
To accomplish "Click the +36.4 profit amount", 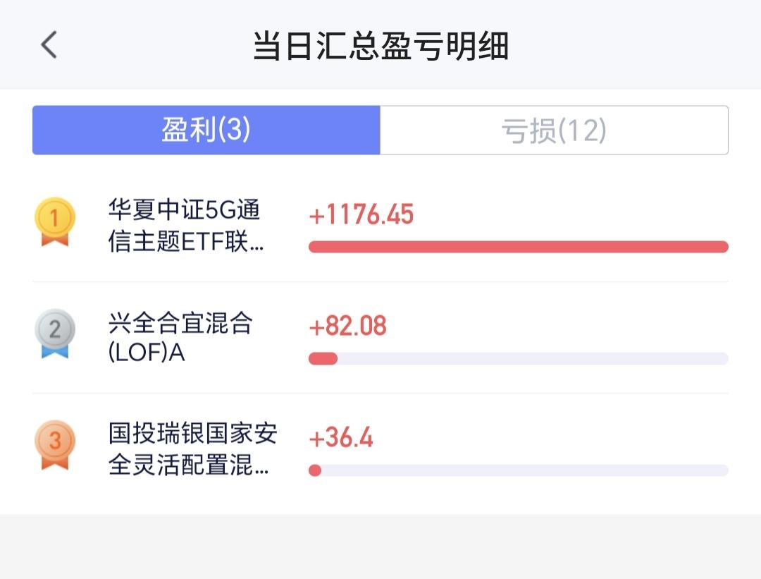I will click(341, 438).
